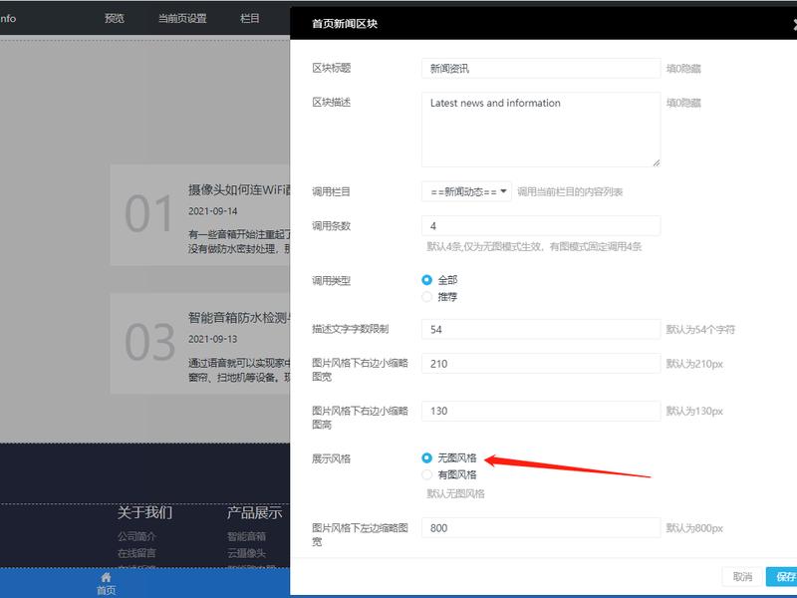
Task: Click the 2021-09-13 news date
Action: click(x=213, y=339)
